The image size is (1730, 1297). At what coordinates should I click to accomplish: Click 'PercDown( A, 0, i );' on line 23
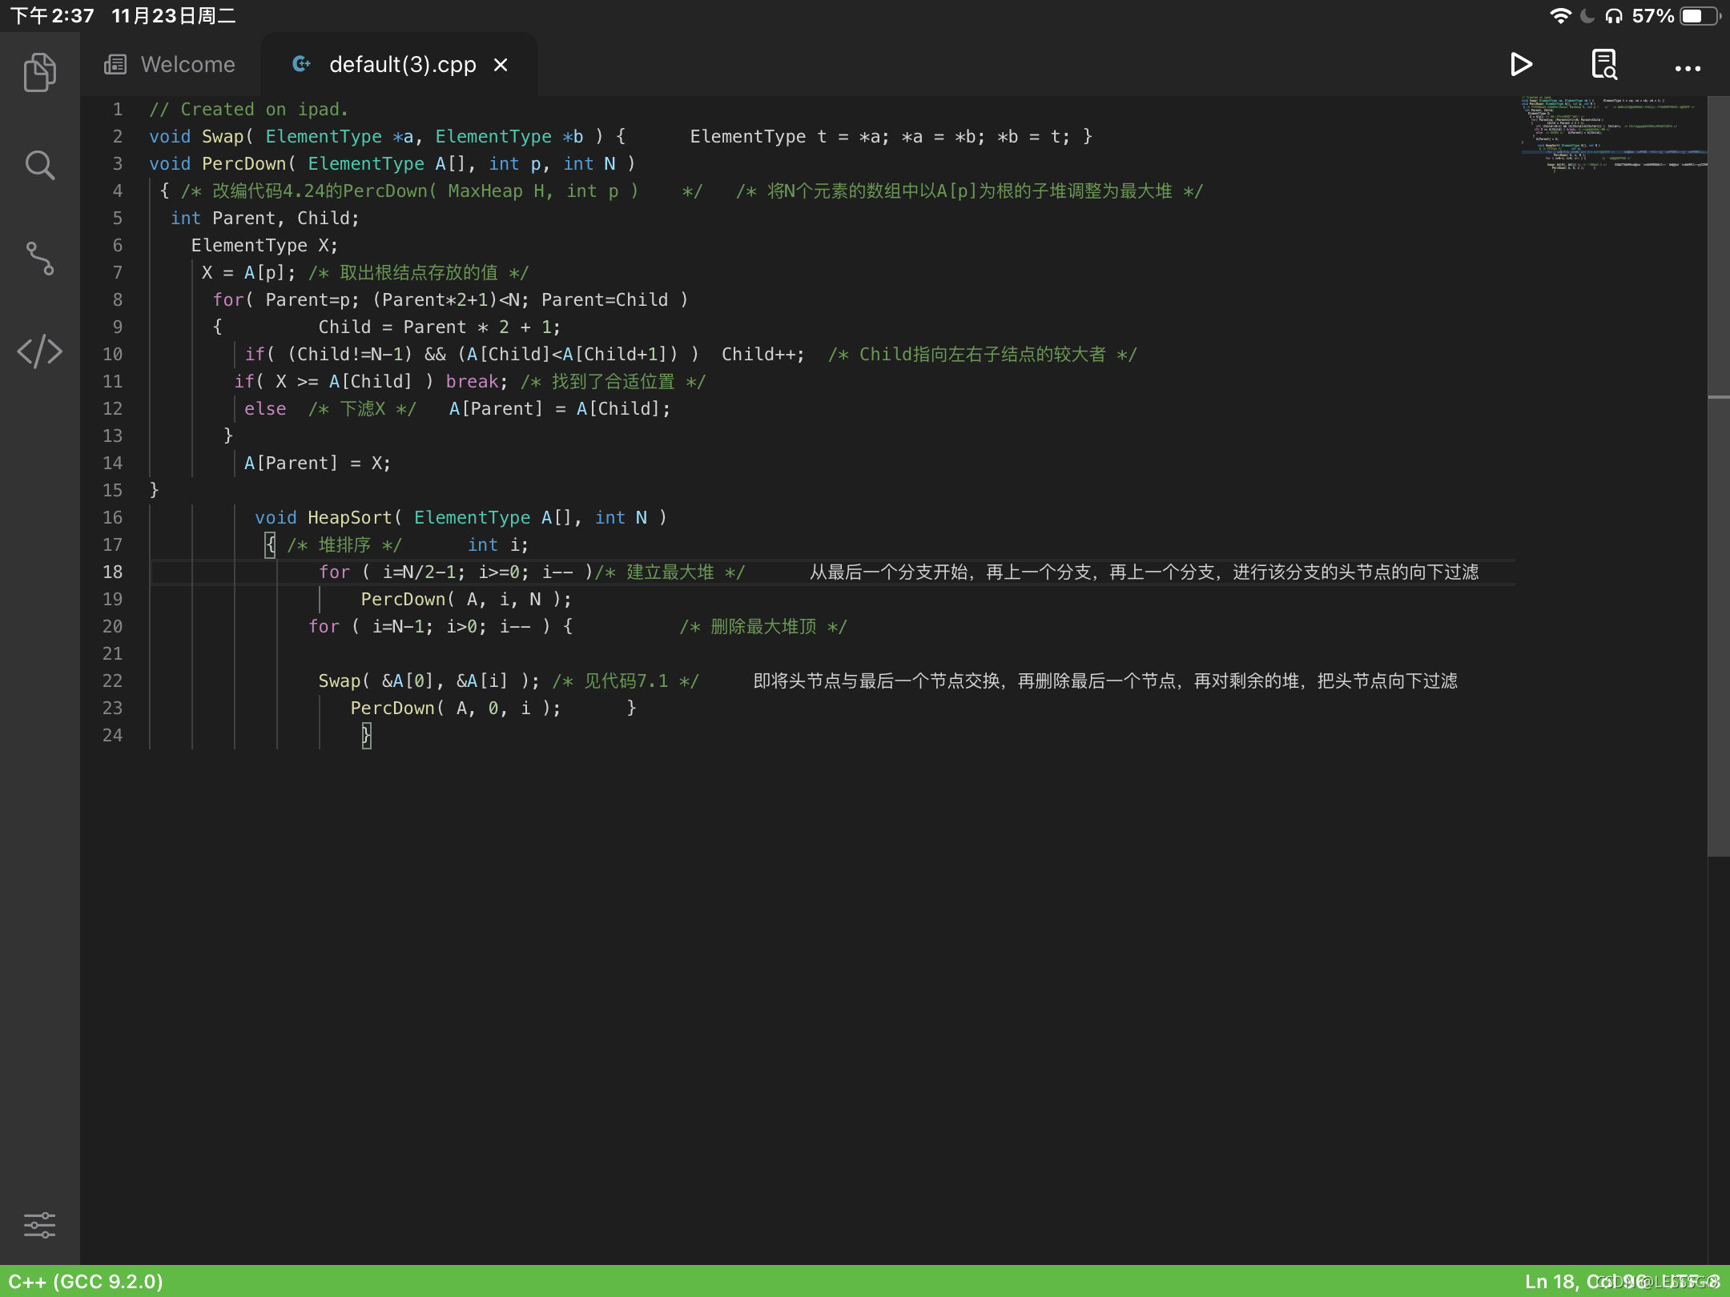456,709
